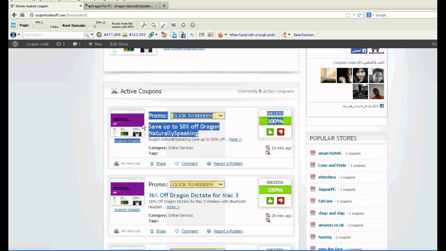Click the WordPress logo in admin bar
The width and height of the screenshot is (446, 251).
15,44
